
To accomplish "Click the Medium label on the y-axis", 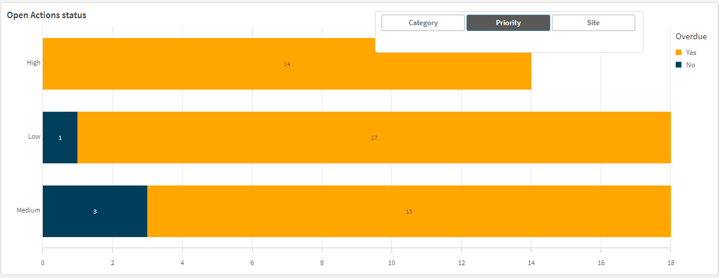I will [x=28, y=210].
